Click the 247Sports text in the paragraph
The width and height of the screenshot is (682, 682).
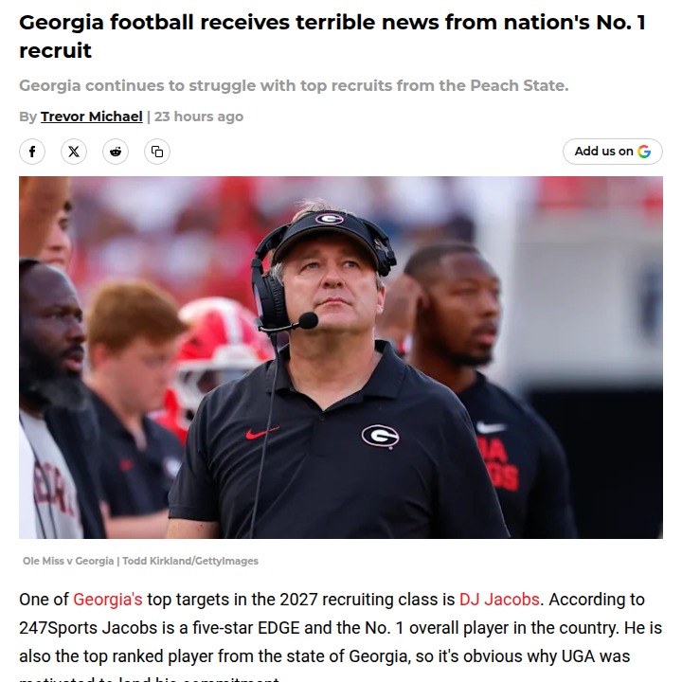pyautogui.click(x=62, y=628)
